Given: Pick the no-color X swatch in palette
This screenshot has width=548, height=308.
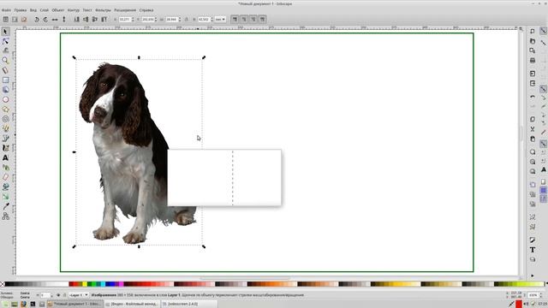Looking at the screenshot, I should [x=3, y=284].
